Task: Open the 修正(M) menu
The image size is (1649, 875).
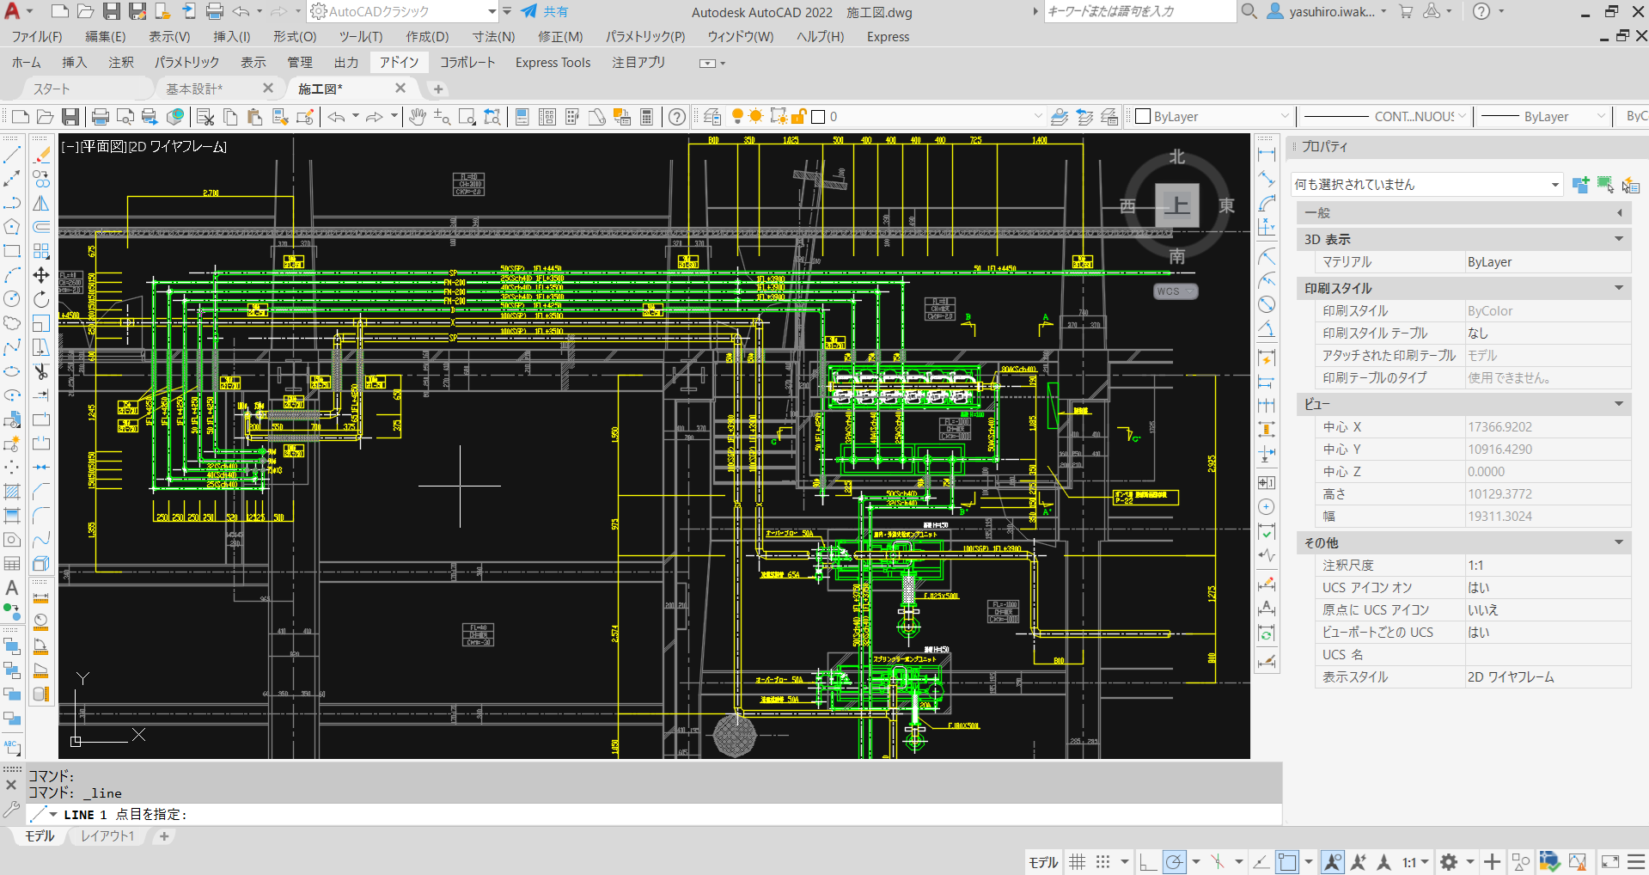Action: click(560, 37)
